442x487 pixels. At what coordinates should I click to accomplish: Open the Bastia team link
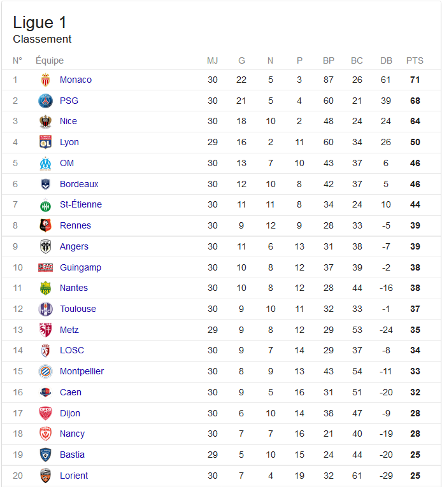point(72,455)
